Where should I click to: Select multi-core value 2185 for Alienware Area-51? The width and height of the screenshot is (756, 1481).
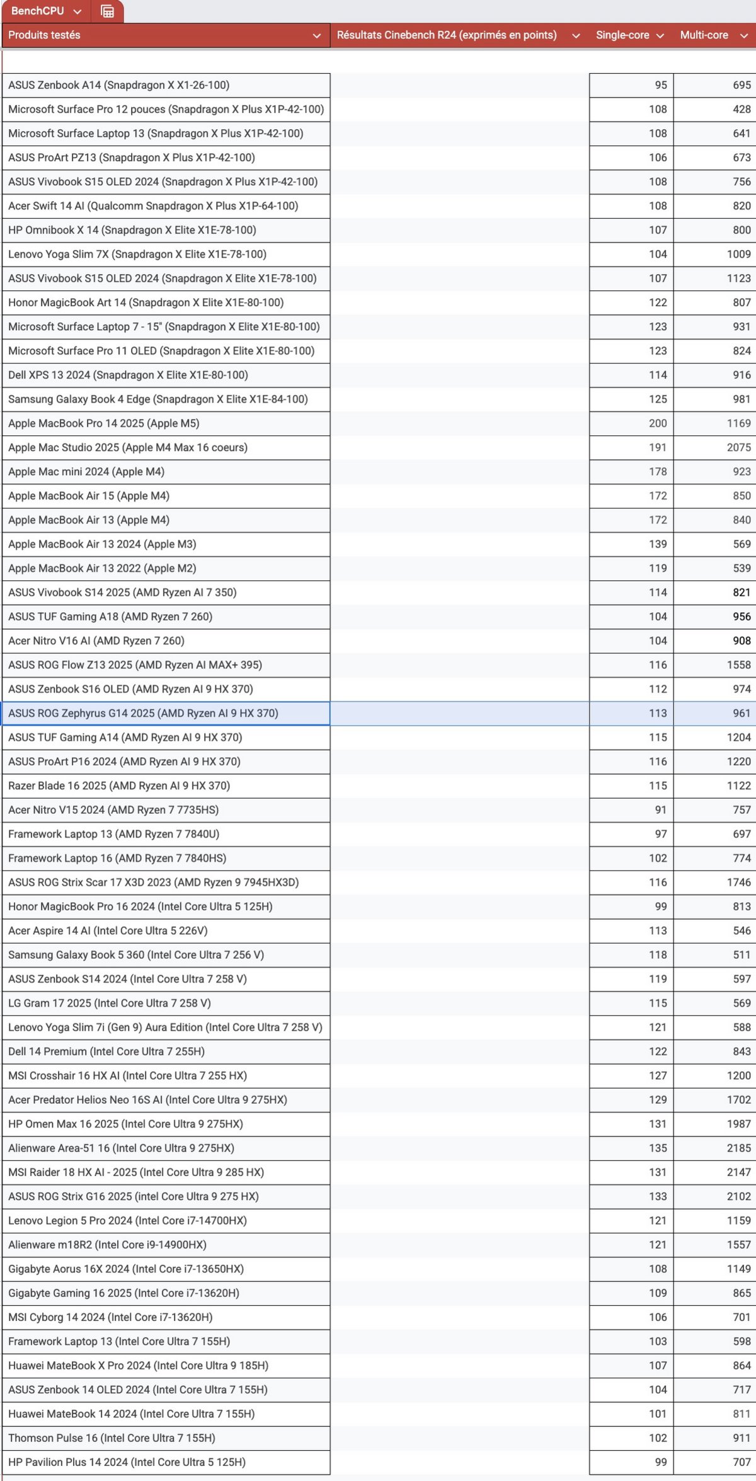point(714,1148)
